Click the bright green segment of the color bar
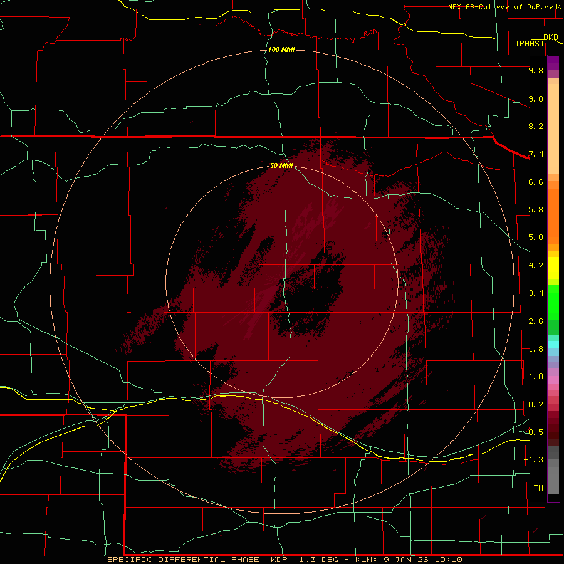This screenshot has height=564, width=564. pyautogui.click(x=553, y=302)
